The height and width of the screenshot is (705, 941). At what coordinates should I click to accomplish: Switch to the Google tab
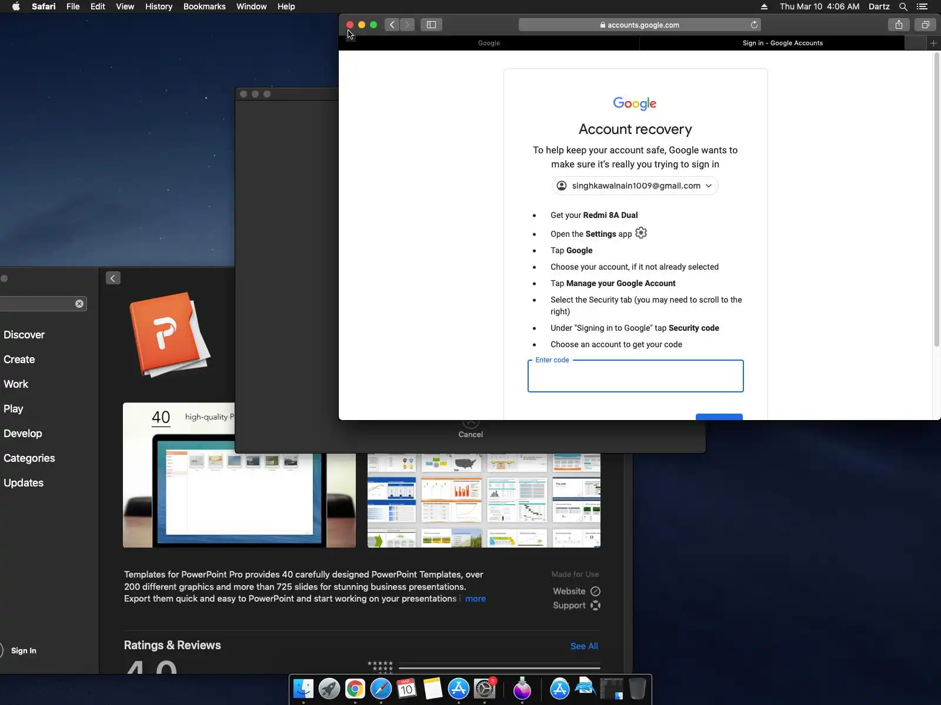tap(489, 43)
